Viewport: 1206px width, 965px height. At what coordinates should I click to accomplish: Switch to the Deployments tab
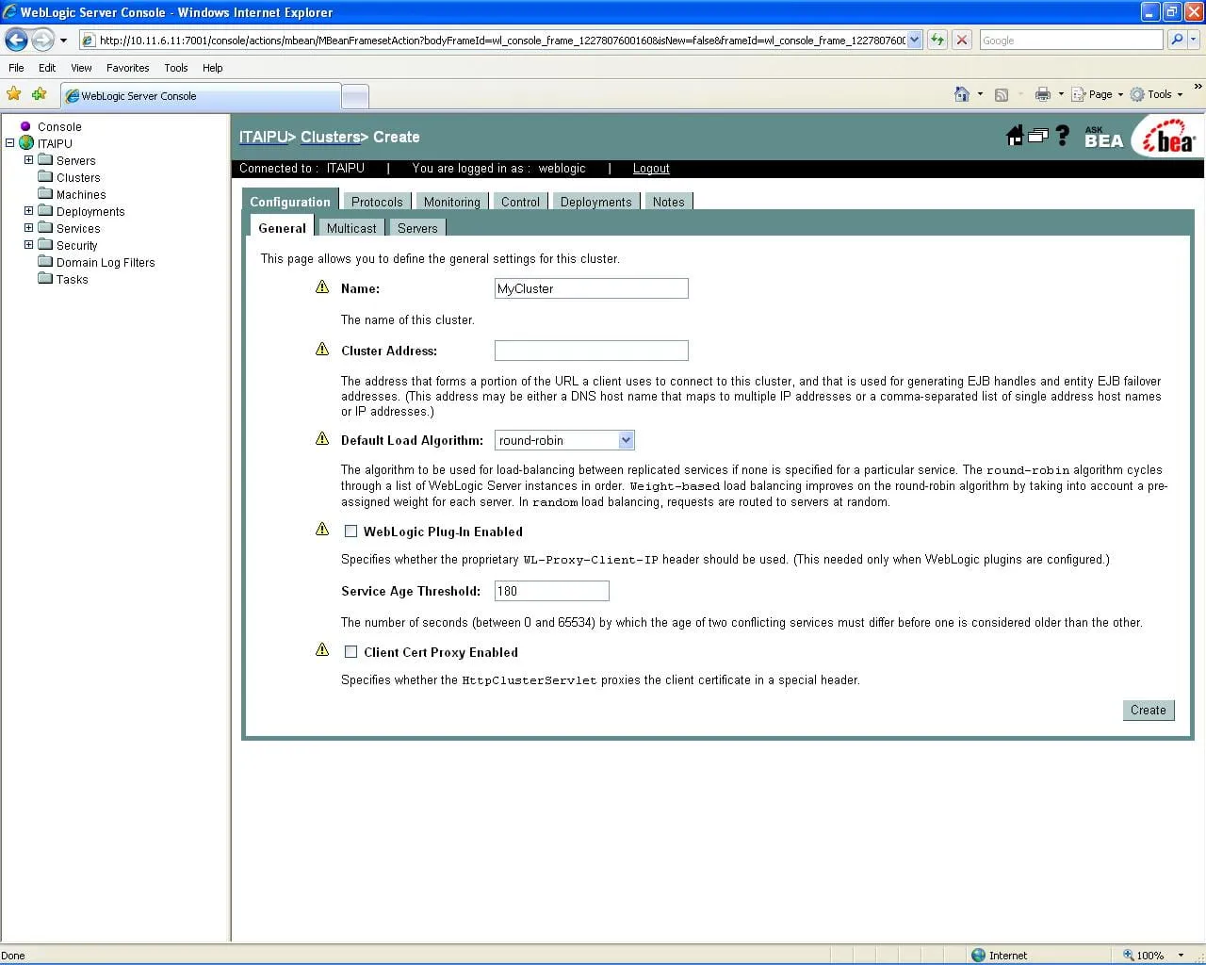(x=595, y=202)
